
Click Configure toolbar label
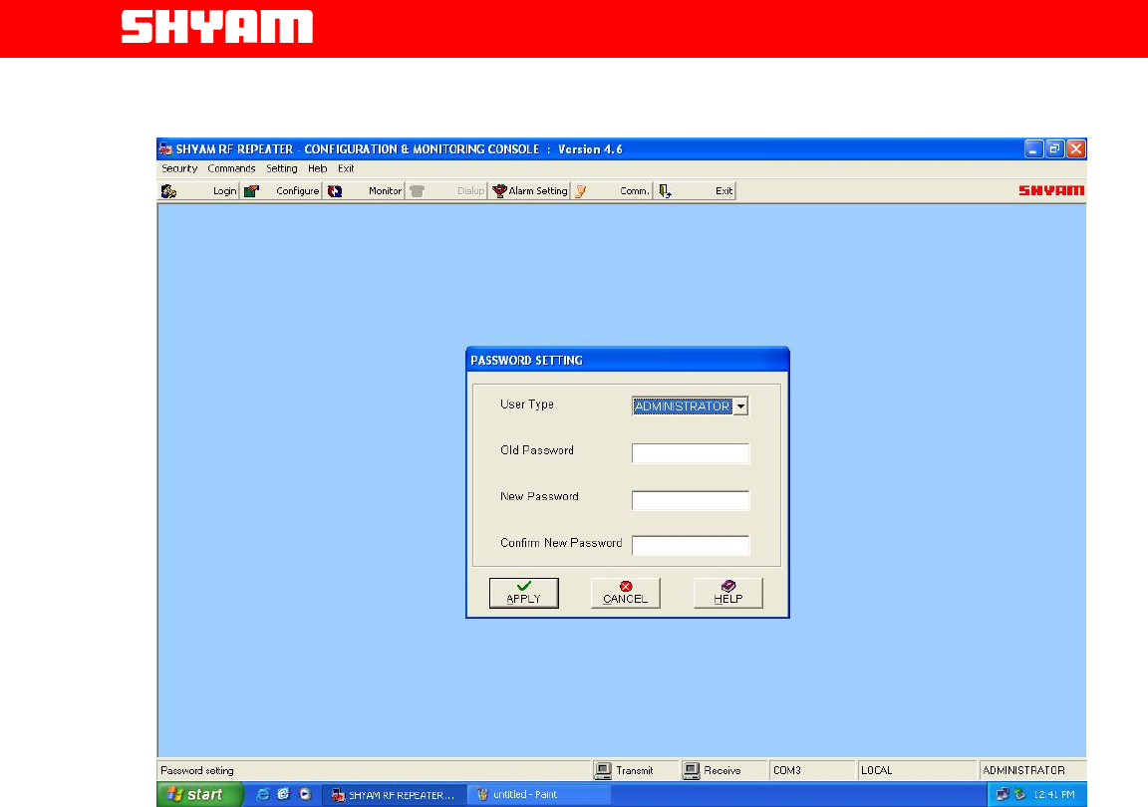point(297,191)
